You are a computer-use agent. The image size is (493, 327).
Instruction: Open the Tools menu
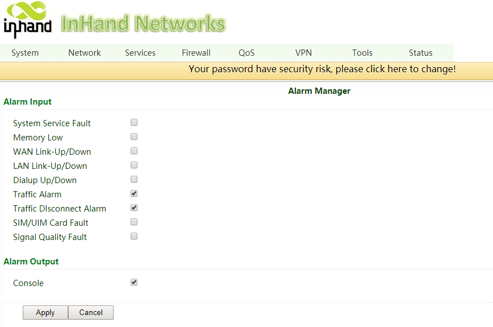pos(362,53)
